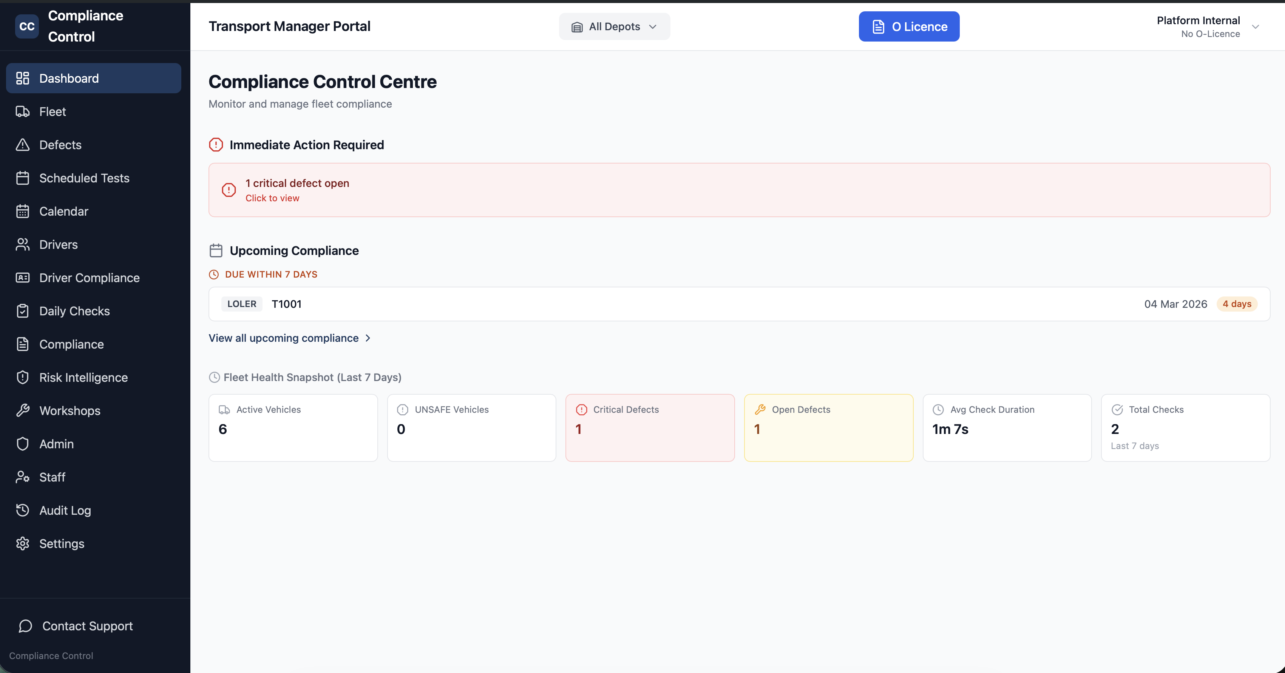Open Scheduled Tests in sidebar
The height and width of the screenshot is (673, 1285).
[84, 178]
